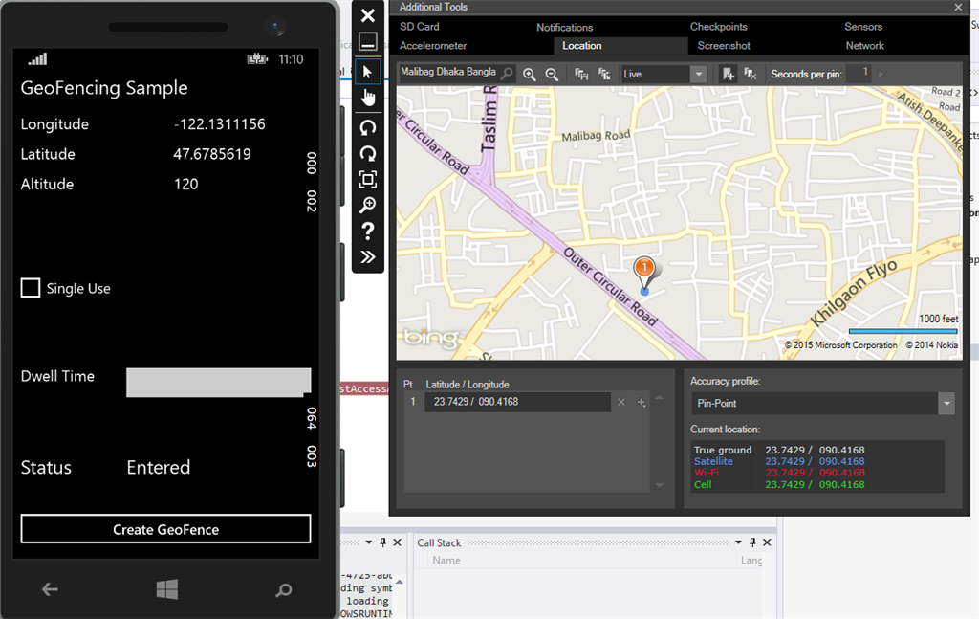
Task: Minimize the emulator using toolbar icon
Action: 368,42
